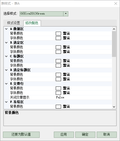
Task: Collapse the A. 数据区 section chevron
Action: 6,29
